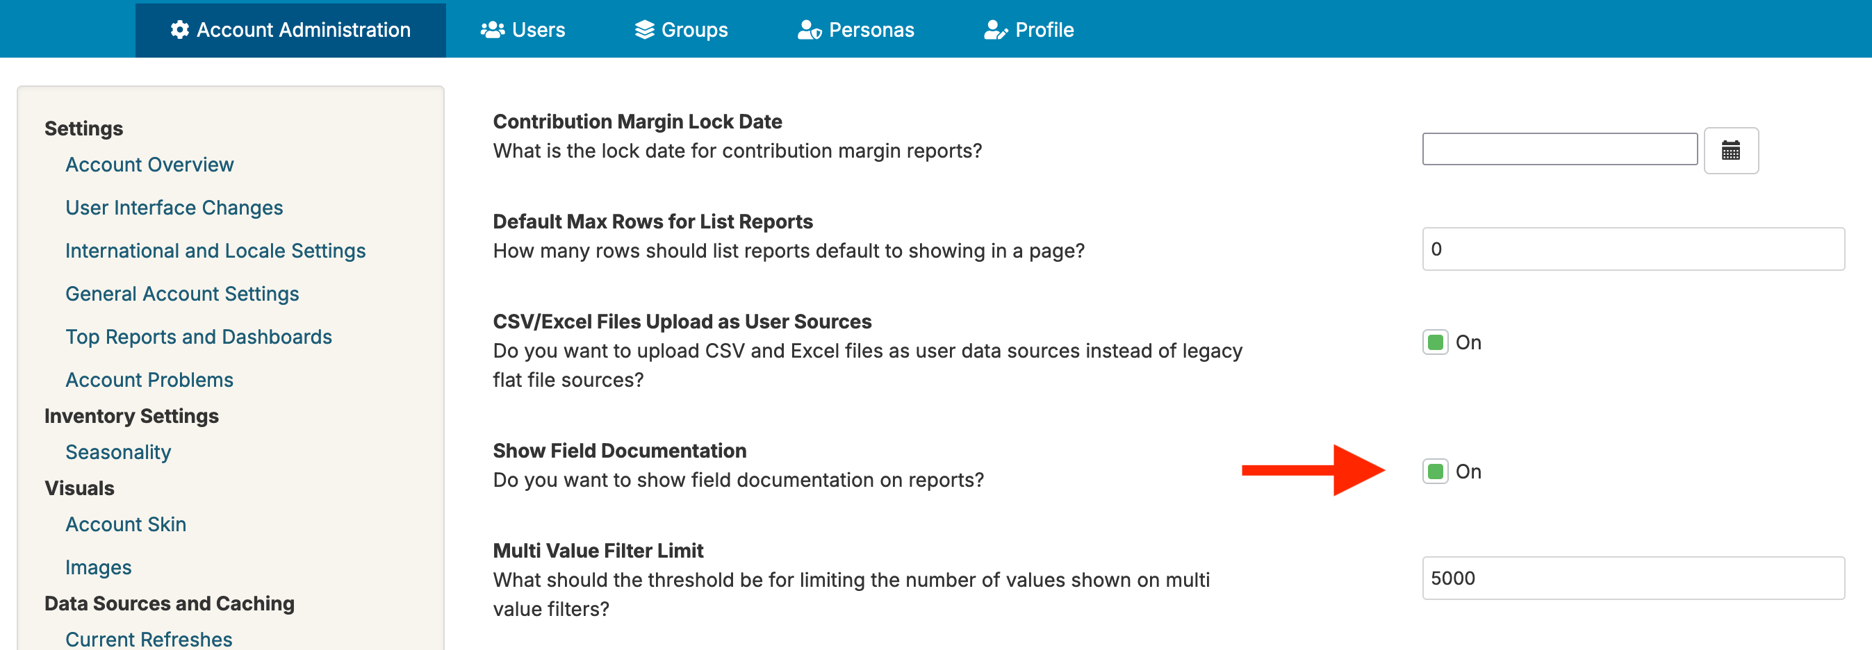Switch to the Groups tab
This screenshot has height=650, width=1872.
coord(681,30)
